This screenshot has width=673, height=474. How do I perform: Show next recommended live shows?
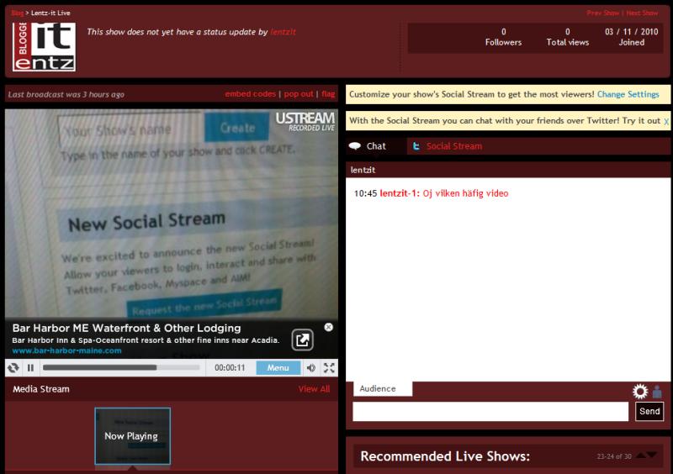click(x=653, y=456)
